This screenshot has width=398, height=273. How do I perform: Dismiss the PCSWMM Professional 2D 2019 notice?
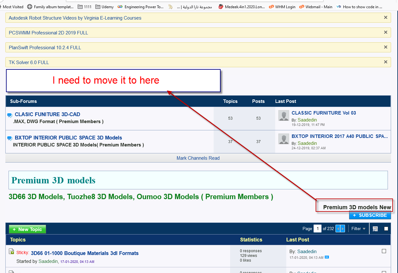tap(385, 32)
